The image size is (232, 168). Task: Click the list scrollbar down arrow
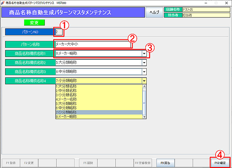click(x=144, y=117)
